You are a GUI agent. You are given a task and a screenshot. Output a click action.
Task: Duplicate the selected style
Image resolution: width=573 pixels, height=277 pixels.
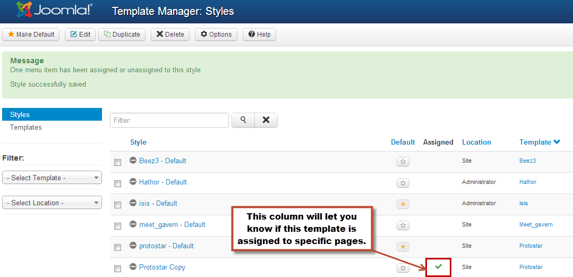tap(122, 35)
